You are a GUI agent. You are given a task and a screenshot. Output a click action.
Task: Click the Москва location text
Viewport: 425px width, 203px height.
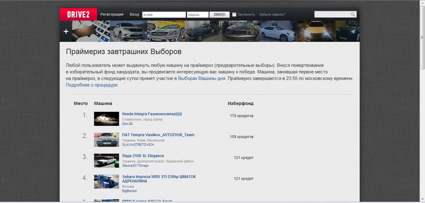click(x=128, y=187)
